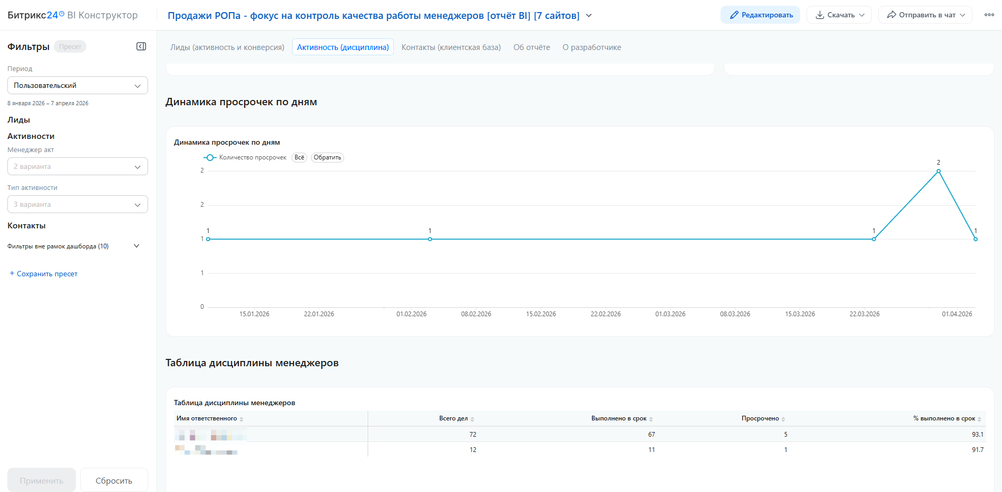Toggle Количество просрочек legend series
The width and height of the screenshot is (1002, 492).
[x=245, y=157]
